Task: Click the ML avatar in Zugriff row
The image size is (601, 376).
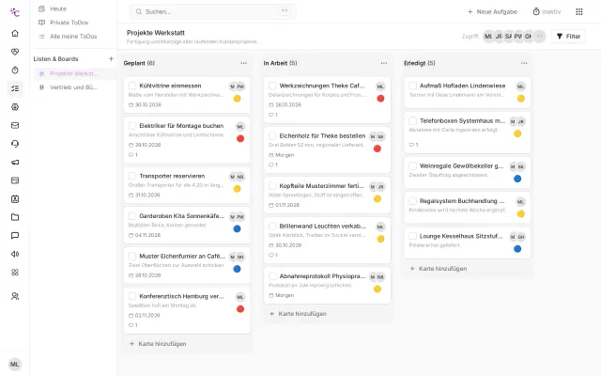Action: [x=488, y=37]
